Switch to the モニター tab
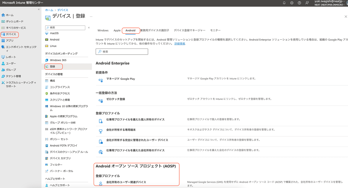The image size is (348, 188). (x=215, y=30)
